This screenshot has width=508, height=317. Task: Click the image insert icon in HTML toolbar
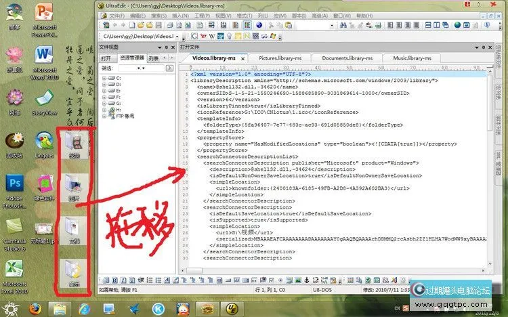298,280
